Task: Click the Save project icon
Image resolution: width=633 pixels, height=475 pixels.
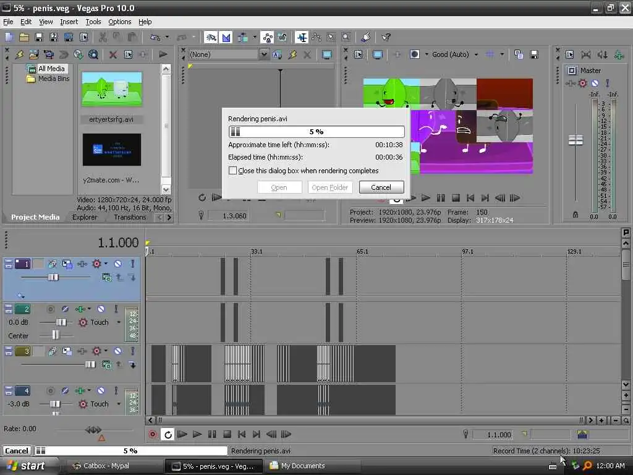Action: coord(39,38)
